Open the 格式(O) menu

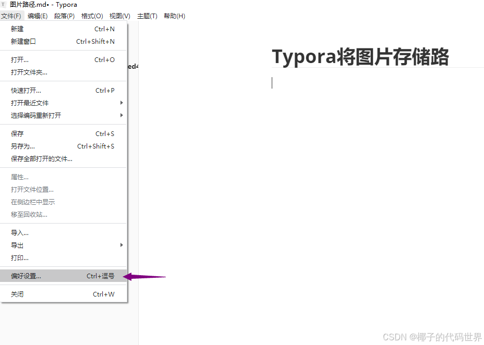pyautogui.click(x=92, y=16)
